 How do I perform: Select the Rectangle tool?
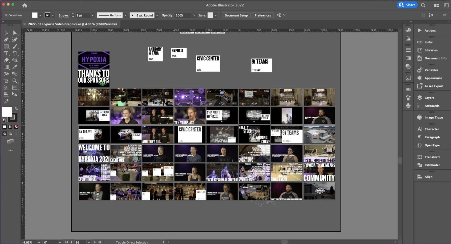pos(6,47)
